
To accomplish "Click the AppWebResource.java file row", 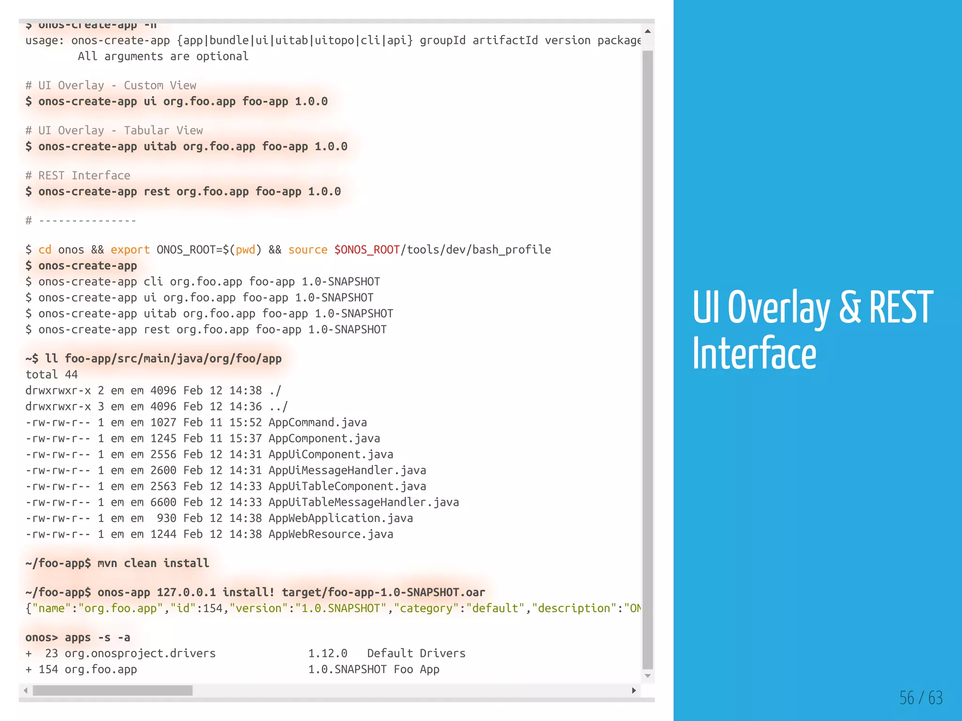I will point(209,534).
